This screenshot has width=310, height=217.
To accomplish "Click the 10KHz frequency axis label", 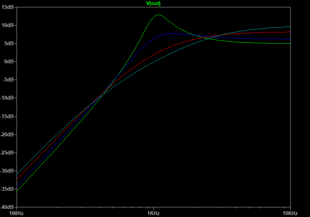I will pyautogui.click(x=290, y=213).
